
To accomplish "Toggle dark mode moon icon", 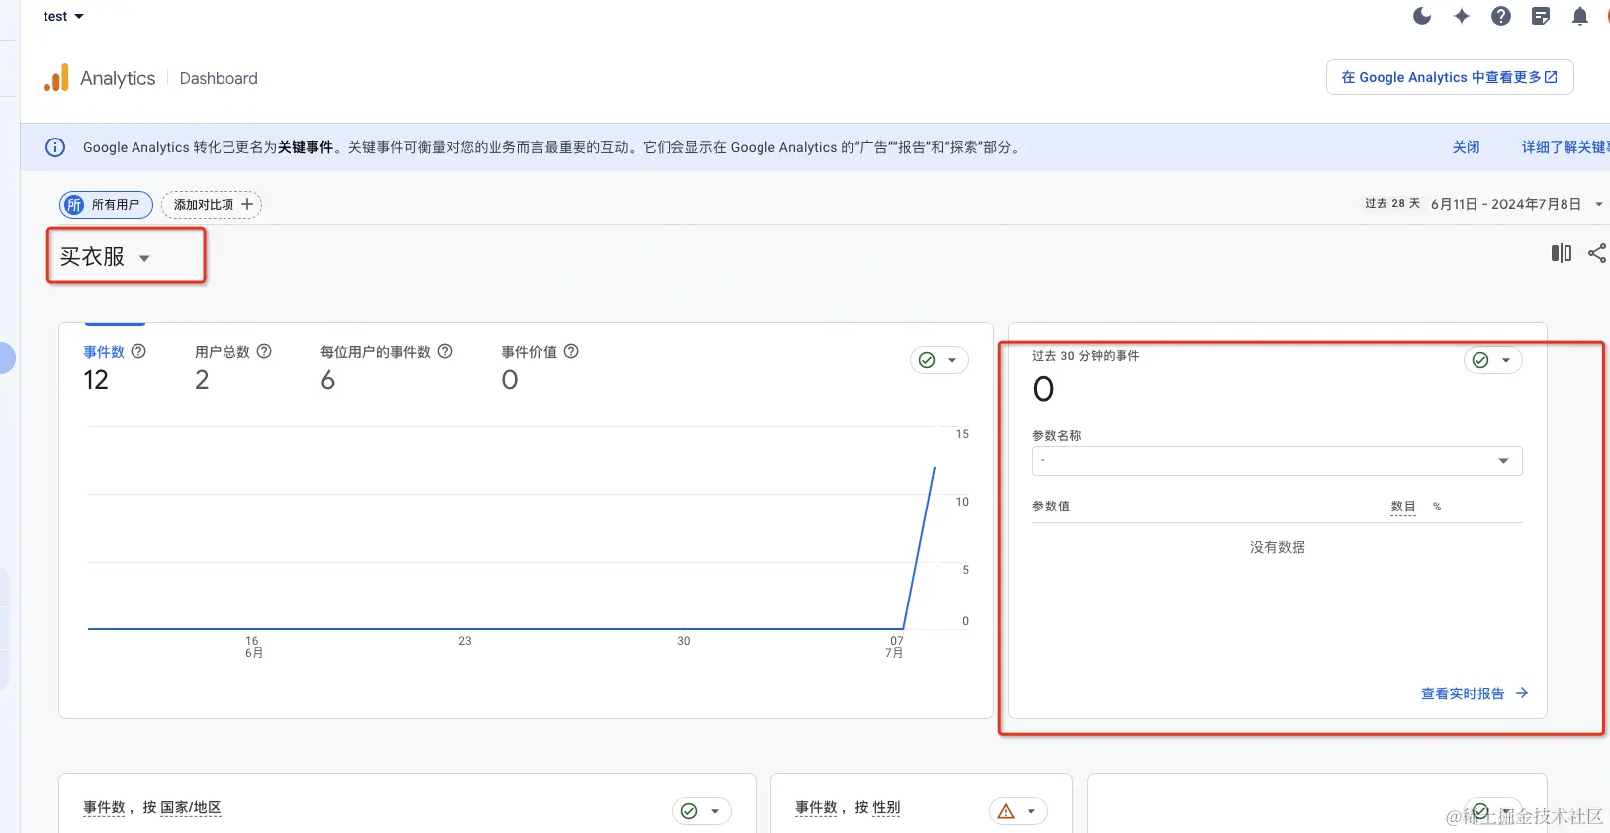I will pyautogui.click(x=1422, y=16).
